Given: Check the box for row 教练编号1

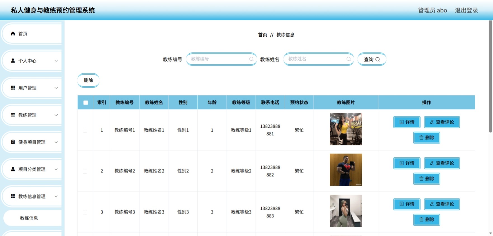Looking at the screenshot, I should pyautogui.click(x=85, y=130).
